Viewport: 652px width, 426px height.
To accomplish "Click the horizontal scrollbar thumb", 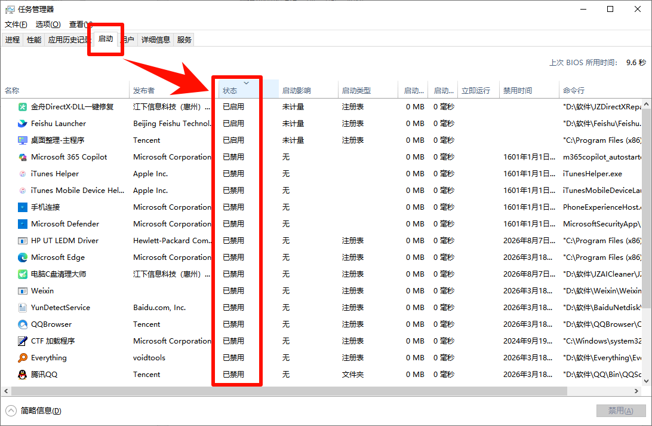I will pos(289,391).
